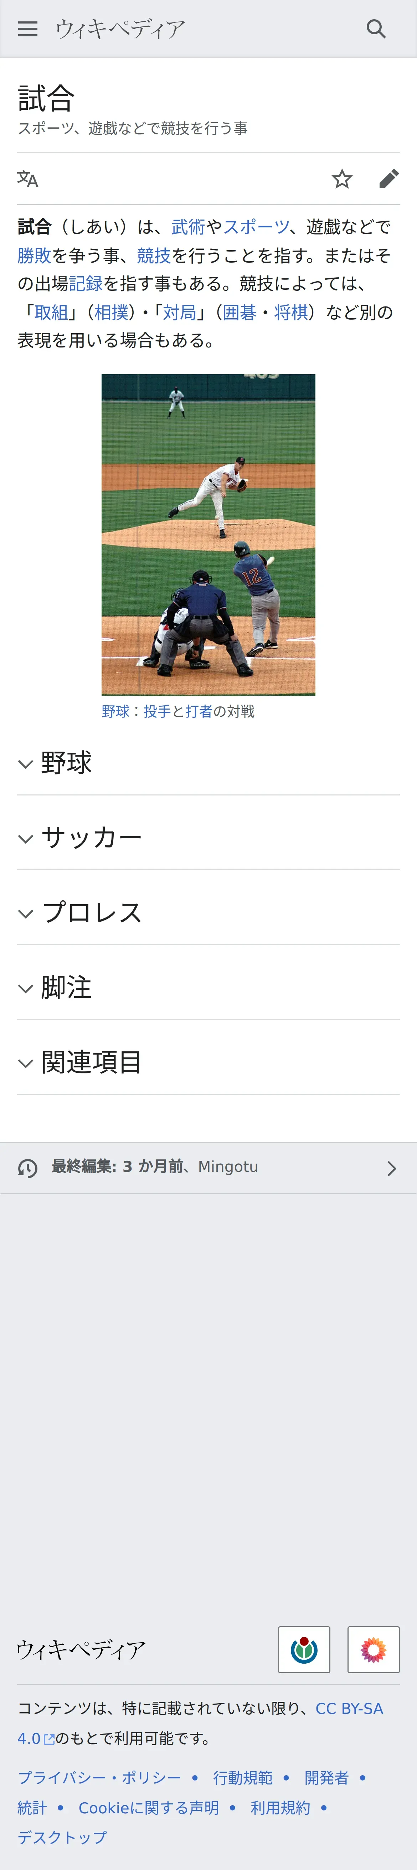
Task: Expand the 関連項目 section
Action: (208, 1062)
